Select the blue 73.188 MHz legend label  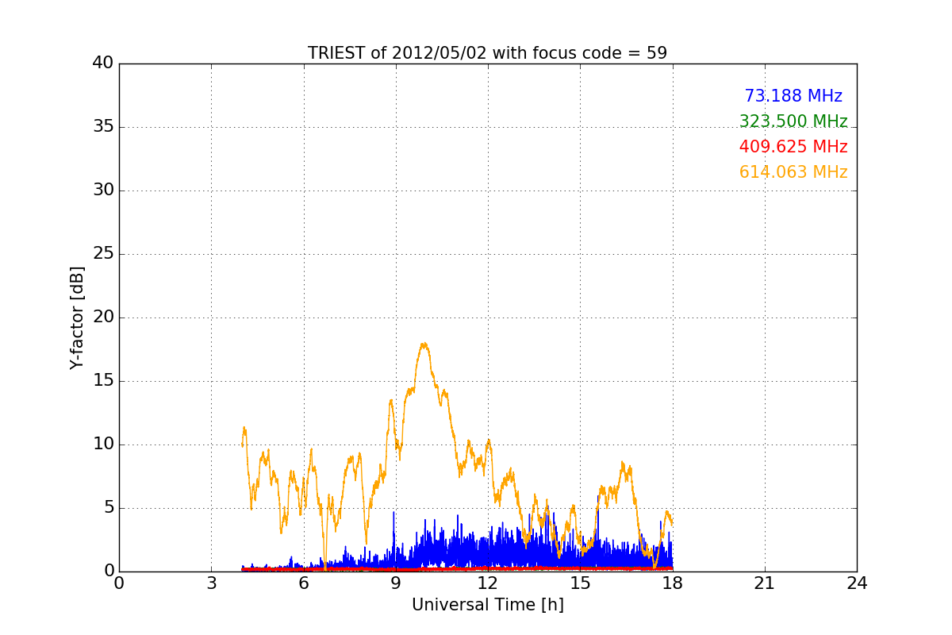(x=793, y=96)
